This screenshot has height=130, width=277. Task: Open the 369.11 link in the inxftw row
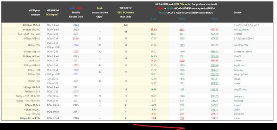click(x=214, y=110)
